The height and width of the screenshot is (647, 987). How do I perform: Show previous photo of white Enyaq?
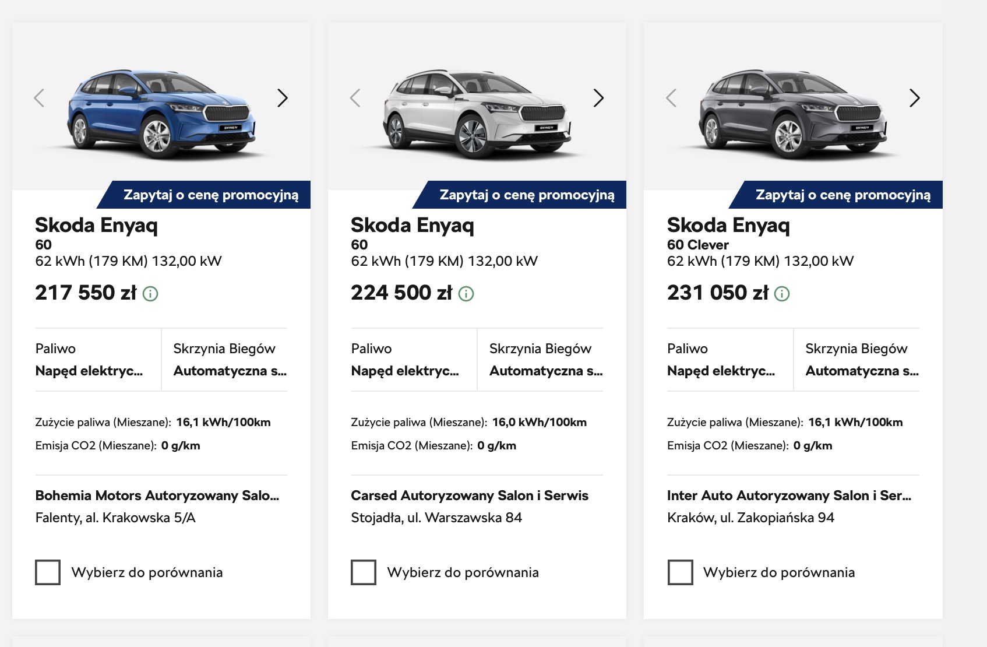[355, 98]
